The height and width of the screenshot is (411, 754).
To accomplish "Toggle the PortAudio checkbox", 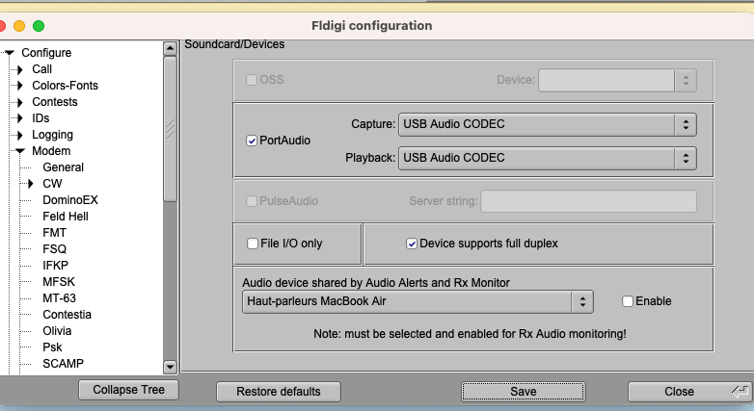I will 253,141.
